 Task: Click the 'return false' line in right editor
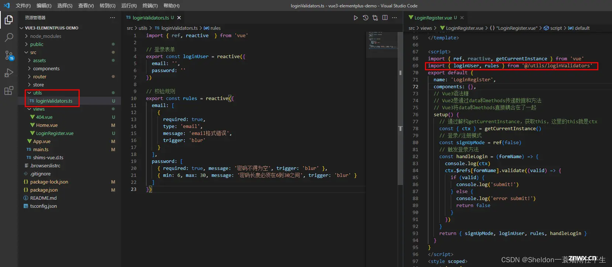[x=473, y=205]
